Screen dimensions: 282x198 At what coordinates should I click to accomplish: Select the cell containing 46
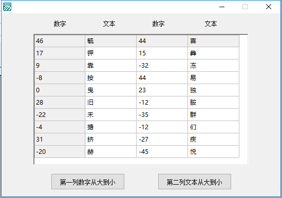[60, 41]
